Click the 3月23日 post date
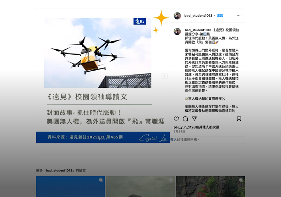Viewport: 281px width, 197px height. [179, 132]
